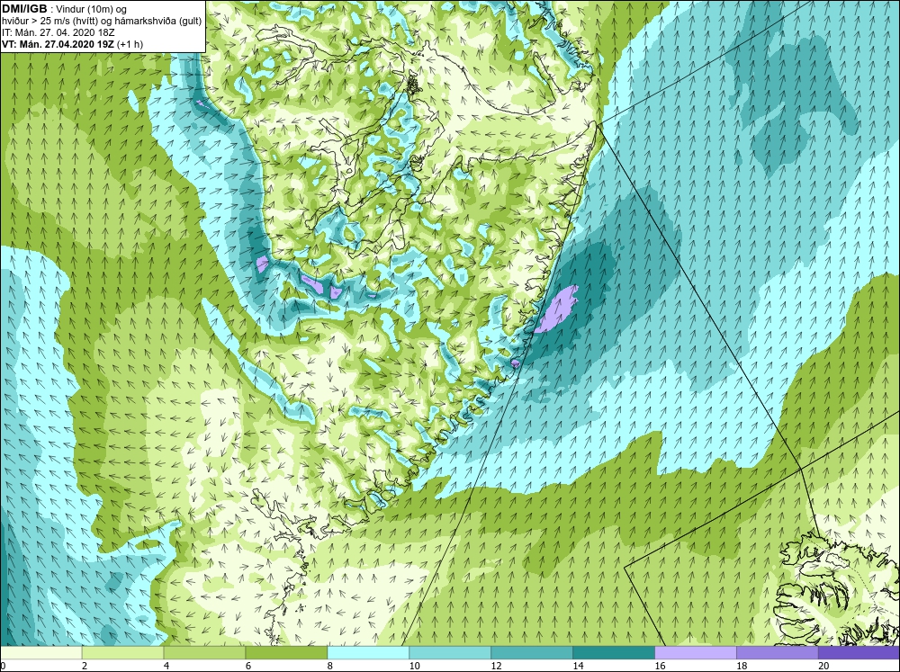Click the Iceland Westfjords coastline outline
The image size is (900, 672).
[835, 591]
